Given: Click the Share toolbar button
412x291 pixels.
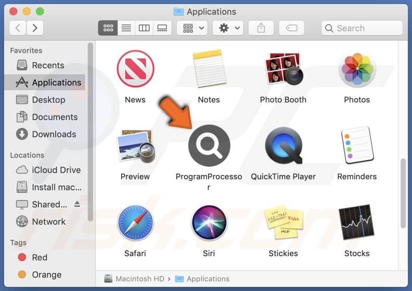Looking at the screenshot, I should pyautogui.click(x=261, y=28).
